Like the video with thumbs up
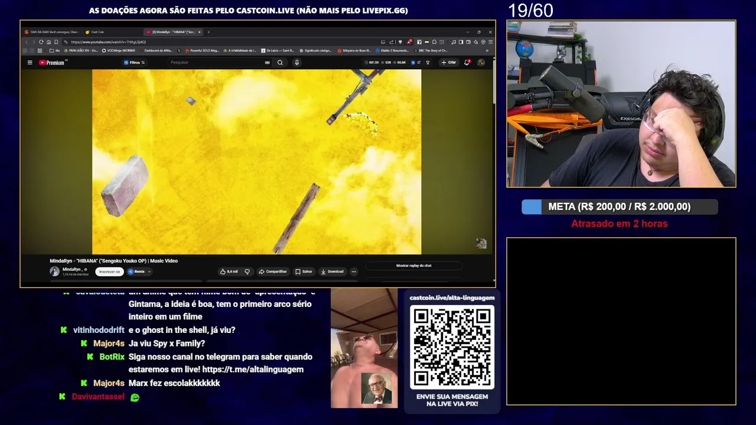This screenshot has height=425, width=756. (x=229, y=272)
